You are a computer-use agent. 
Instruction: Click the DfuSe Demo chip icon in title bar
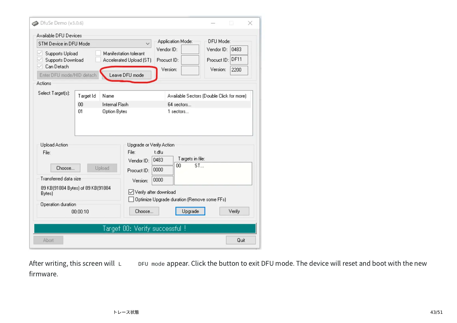click(35, 23)
